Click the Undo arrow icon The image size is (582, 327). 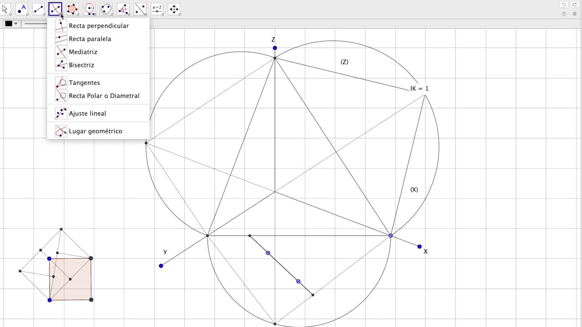(564, 5)
